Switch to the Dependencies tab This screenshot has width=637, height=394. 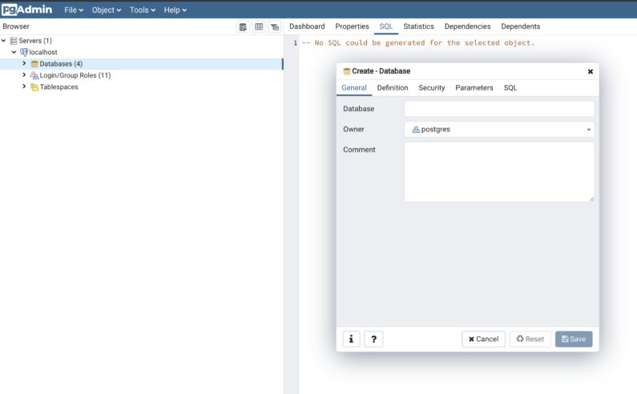tap(468, 26)
